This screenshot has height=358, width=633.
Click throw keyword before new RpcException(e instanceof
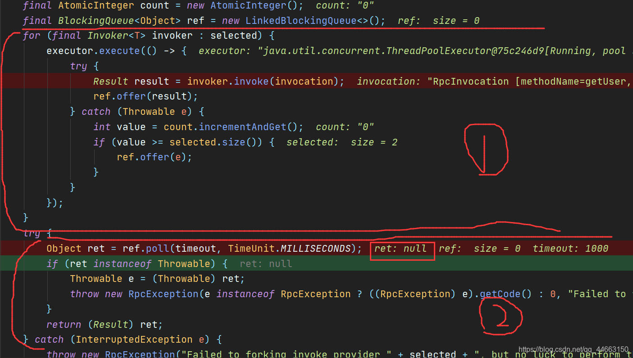84,294
